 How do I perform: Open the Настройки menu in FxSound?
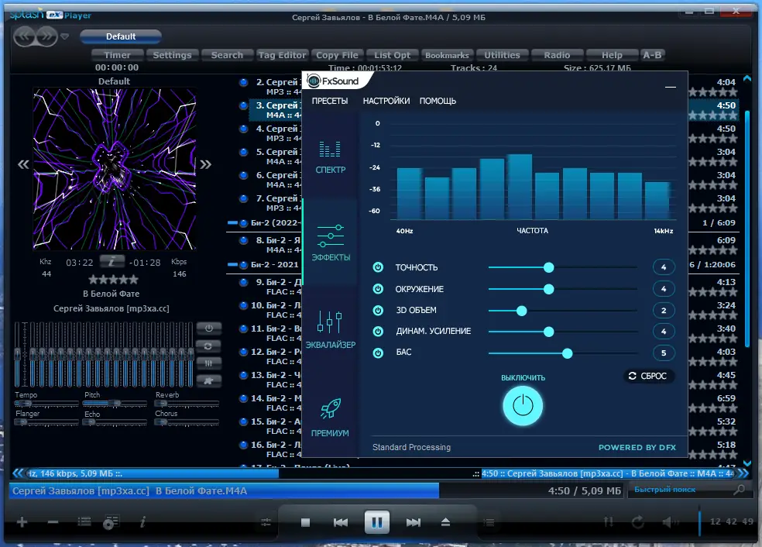pyautogui.click(x=386, y=101)
